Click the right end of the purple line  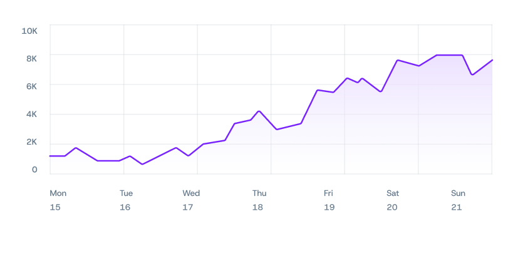coord(492,60)
